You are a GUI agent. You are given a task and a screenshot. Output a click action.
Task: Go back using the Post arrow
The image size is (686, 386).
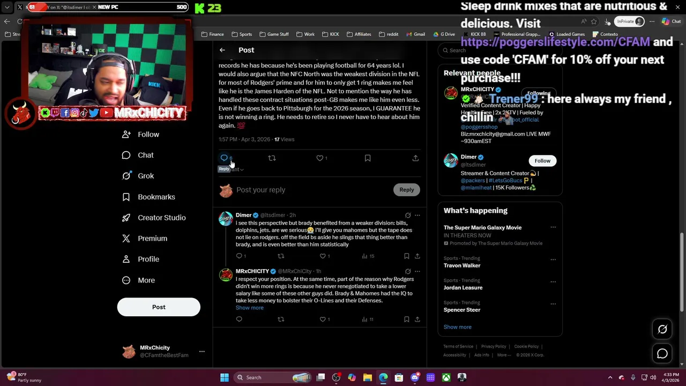click(222, 50)
